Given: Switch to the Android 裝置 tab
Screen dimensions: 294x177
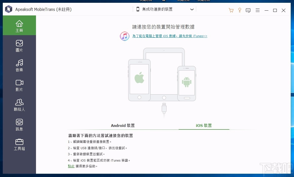Looking at the screenshot, I should coord(123,126).
